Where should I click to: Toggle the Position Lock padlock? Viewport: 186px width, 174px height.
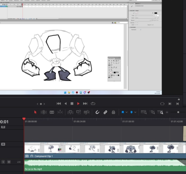(x=113, y=112)
